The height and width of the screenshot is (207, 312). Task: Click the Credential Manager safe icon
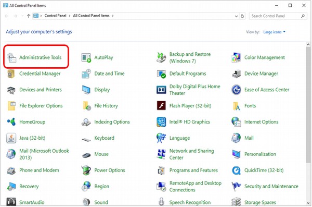pos(11,74)
